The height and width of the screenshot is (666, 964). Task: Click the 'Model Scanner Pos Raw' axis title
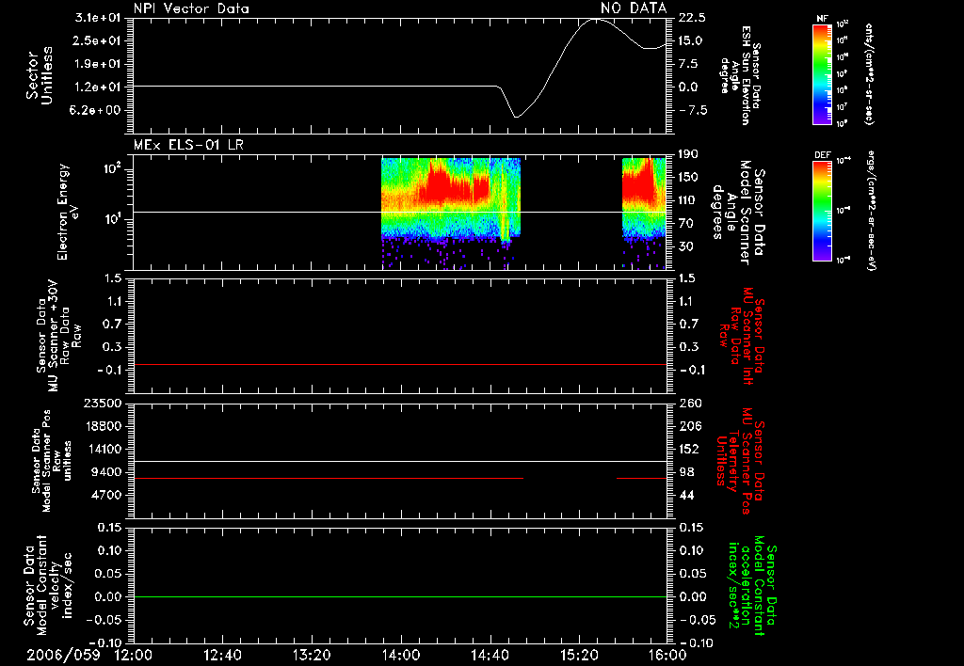(x=52, y=462)
